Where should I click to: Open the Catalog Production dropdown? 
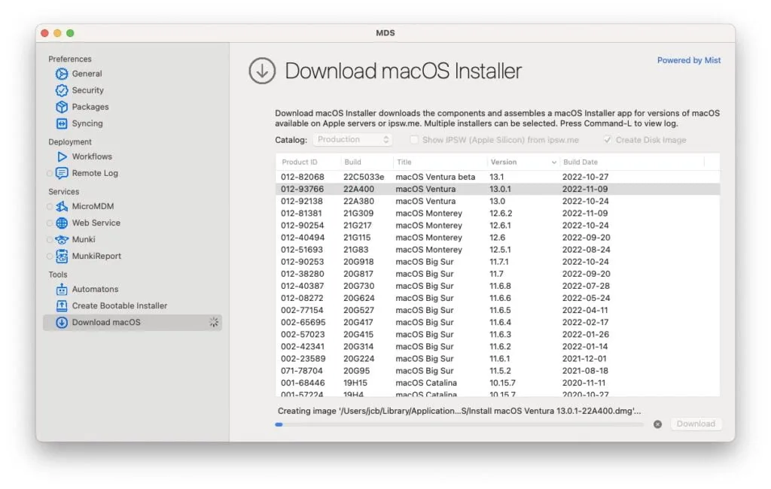coord(352,140)
